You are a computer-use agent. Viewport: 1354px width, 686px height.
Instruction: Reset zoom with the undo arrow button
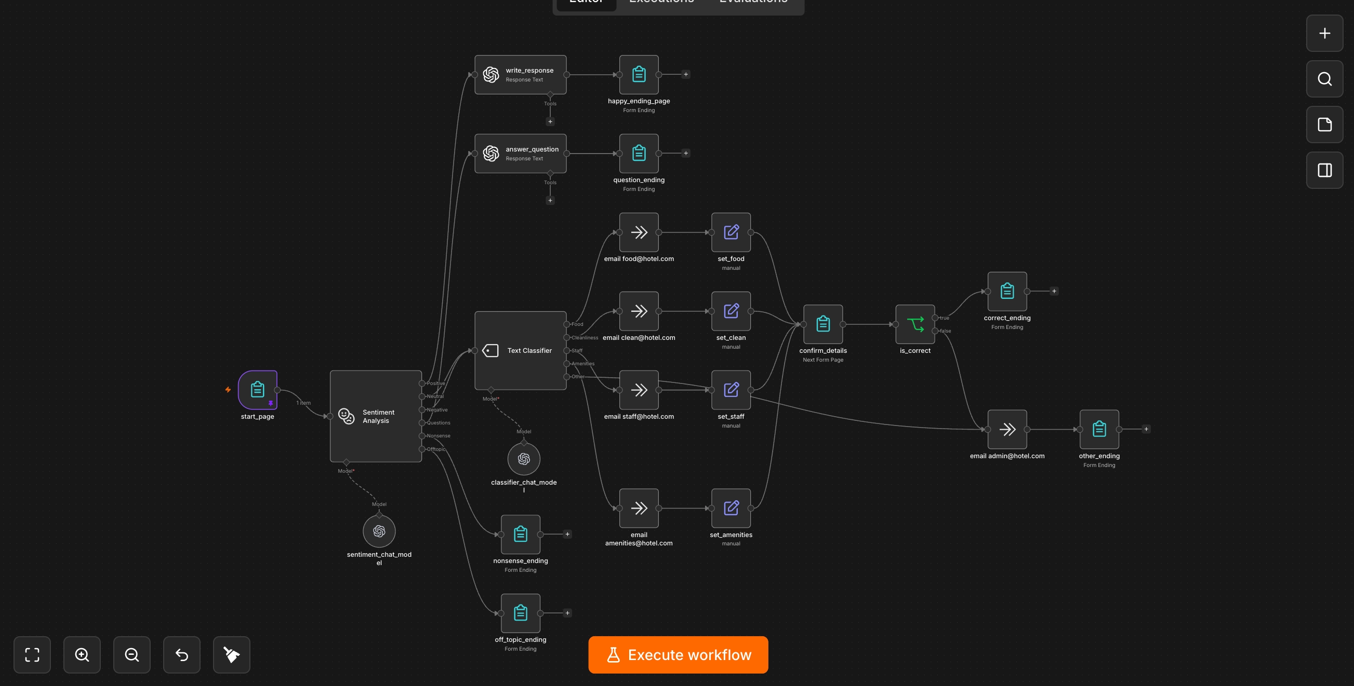click(182, 654)
